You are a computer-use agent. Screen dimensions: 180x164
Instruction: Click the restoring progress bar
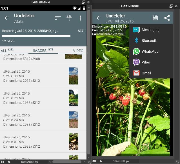click(x=36, y=36)
